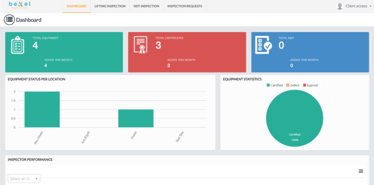Click the Total Equipment clipboard icon

coord(18,45)
